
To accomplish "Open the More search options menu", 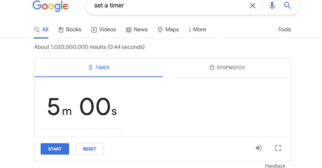I will (x=197, y=29).
